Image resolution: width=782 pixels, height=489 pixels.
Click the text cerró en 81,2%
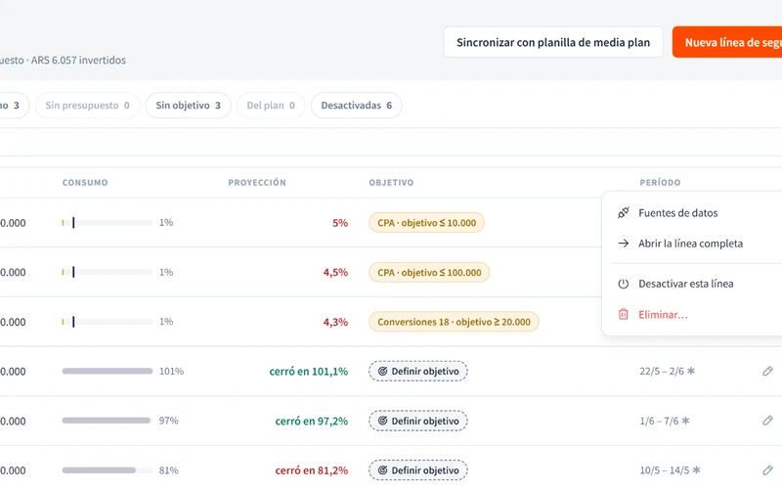pos(312,470)
